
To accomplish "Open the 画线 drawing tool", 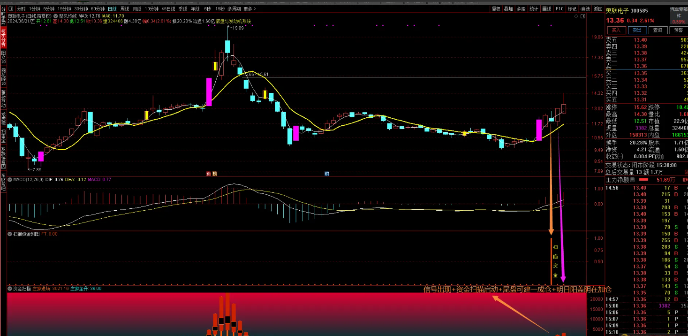I will (547, 8).
